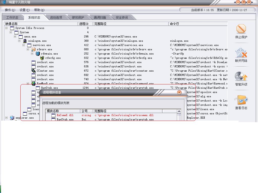Image resolution: width=258 pixels, height=193 pixels.
Task: Click the RsCommX.dll module icon
Action: click(x=53, y=115)
